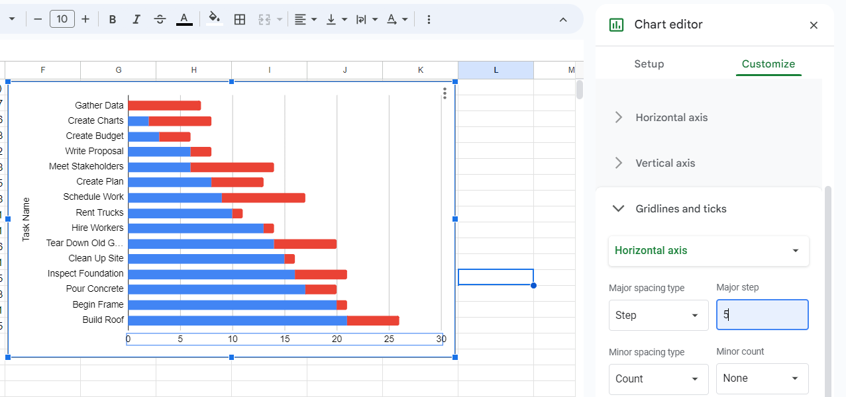The width and height of the screenshot is (846, 397).
Task: Toggle italic formatting
Action: pos(136,19)
